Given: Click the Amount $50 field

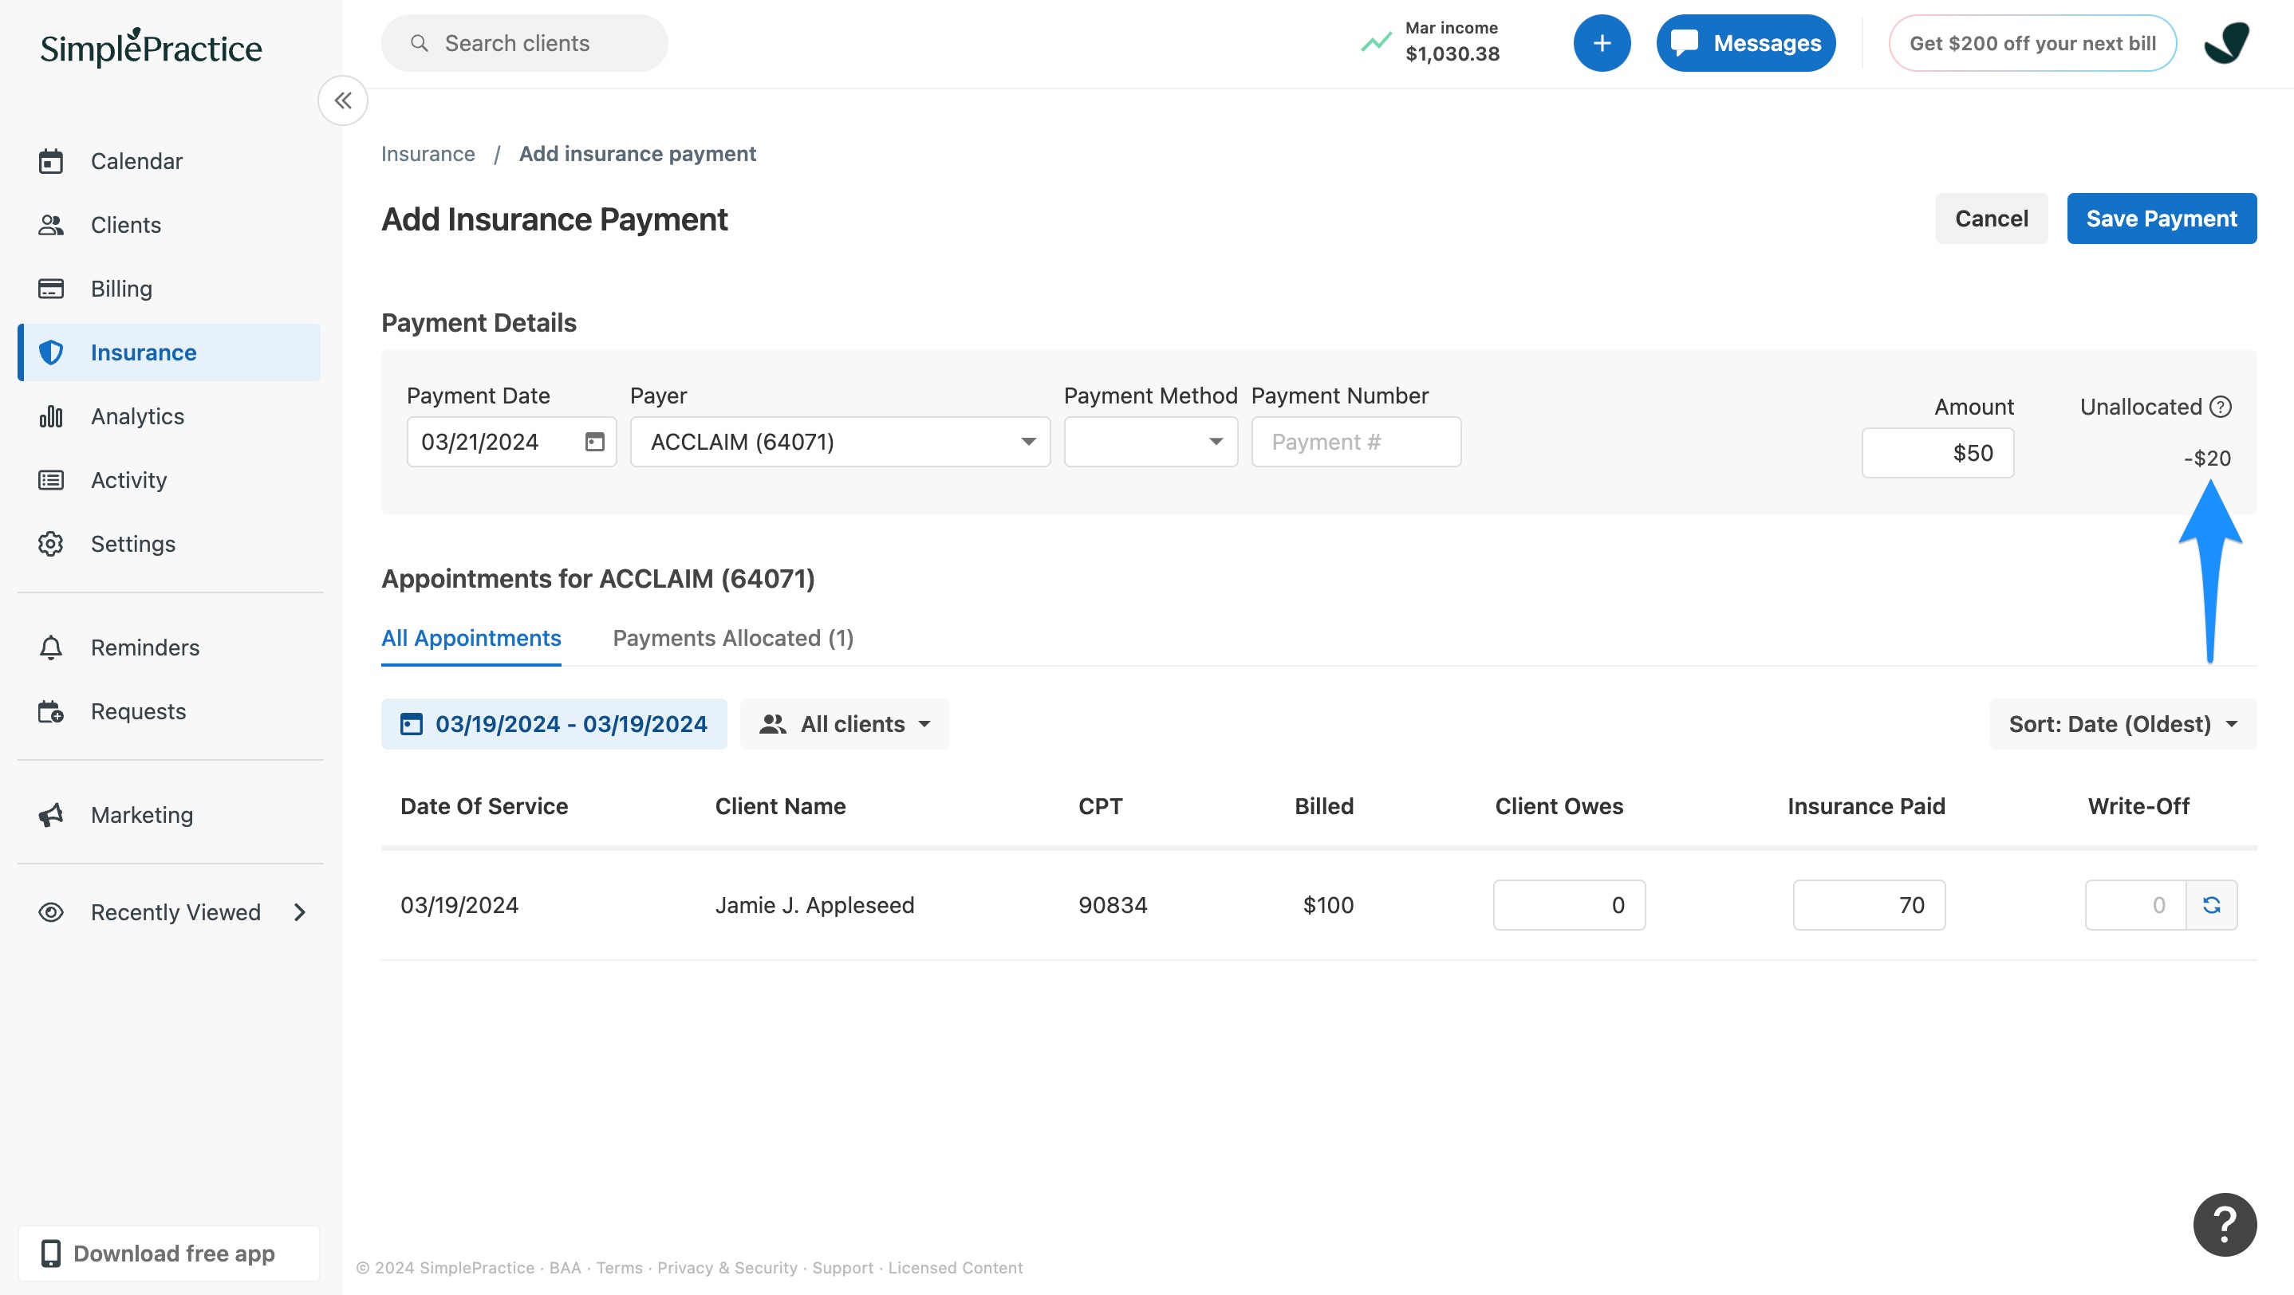Looking at the screenshot, I should (1937, 453).
